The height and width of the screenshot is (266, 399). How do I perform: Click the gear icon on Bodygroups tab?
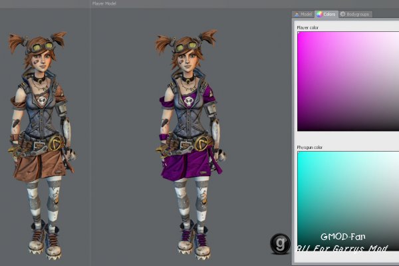(x=342, y=14)
